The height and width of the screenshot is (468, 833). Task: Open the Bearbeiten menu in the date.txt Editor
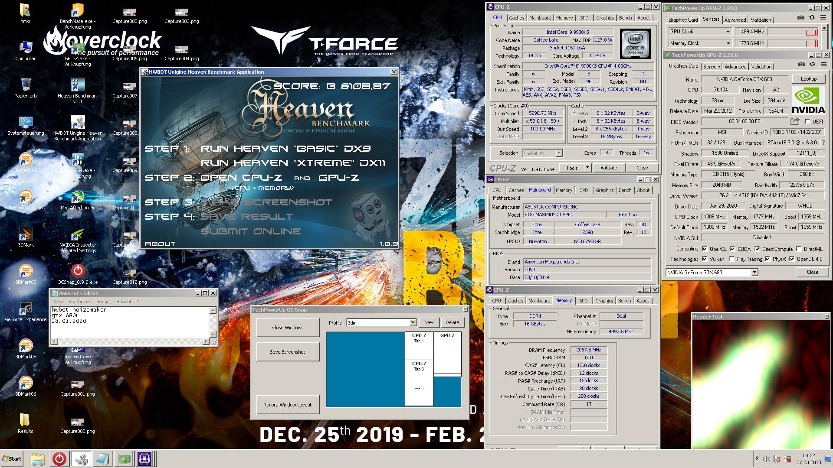pos(79,302)
